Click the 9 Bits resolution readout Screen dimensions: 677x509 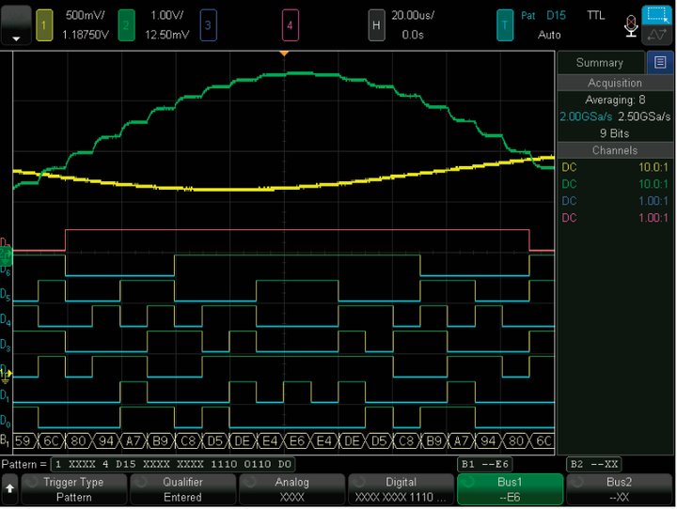[614, 133]
